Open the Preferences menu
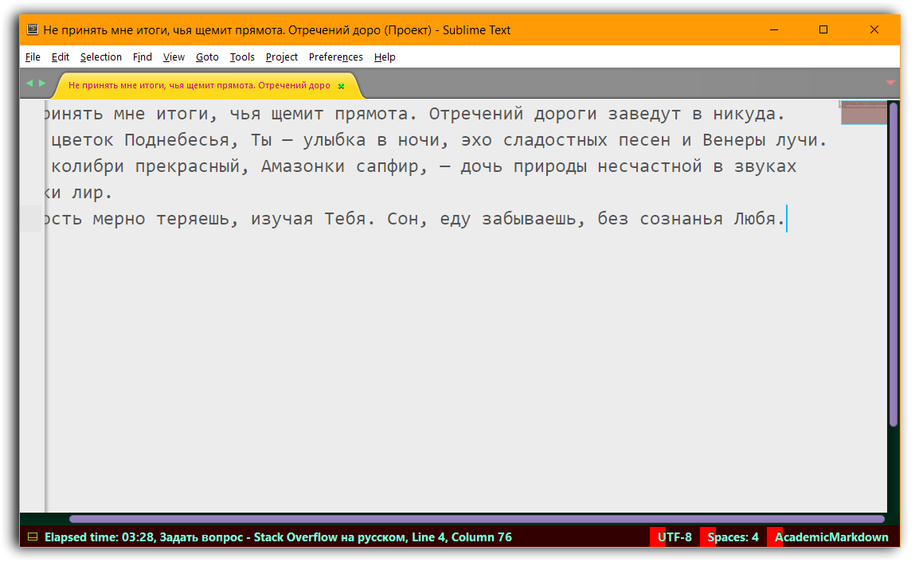This screenshot has width=915, height=562. [x=335, y=57]
